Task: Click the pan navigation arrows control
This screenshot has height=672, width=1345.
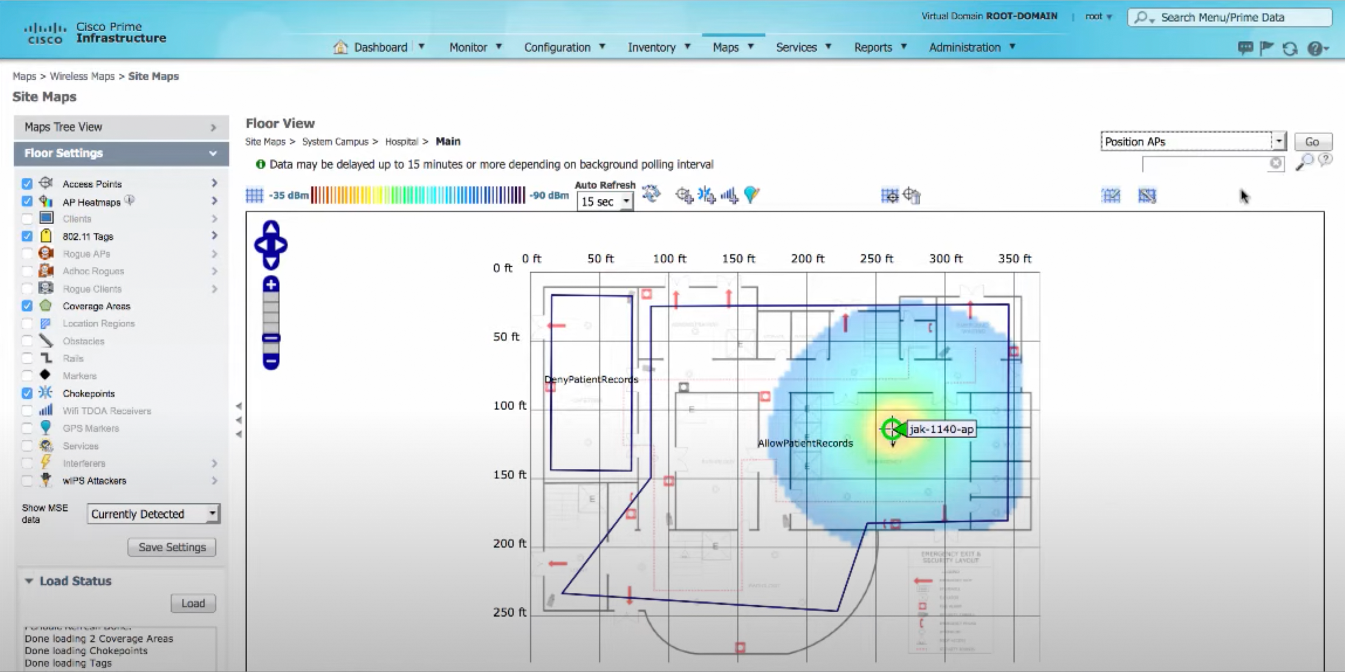Action: click(270, 244)
